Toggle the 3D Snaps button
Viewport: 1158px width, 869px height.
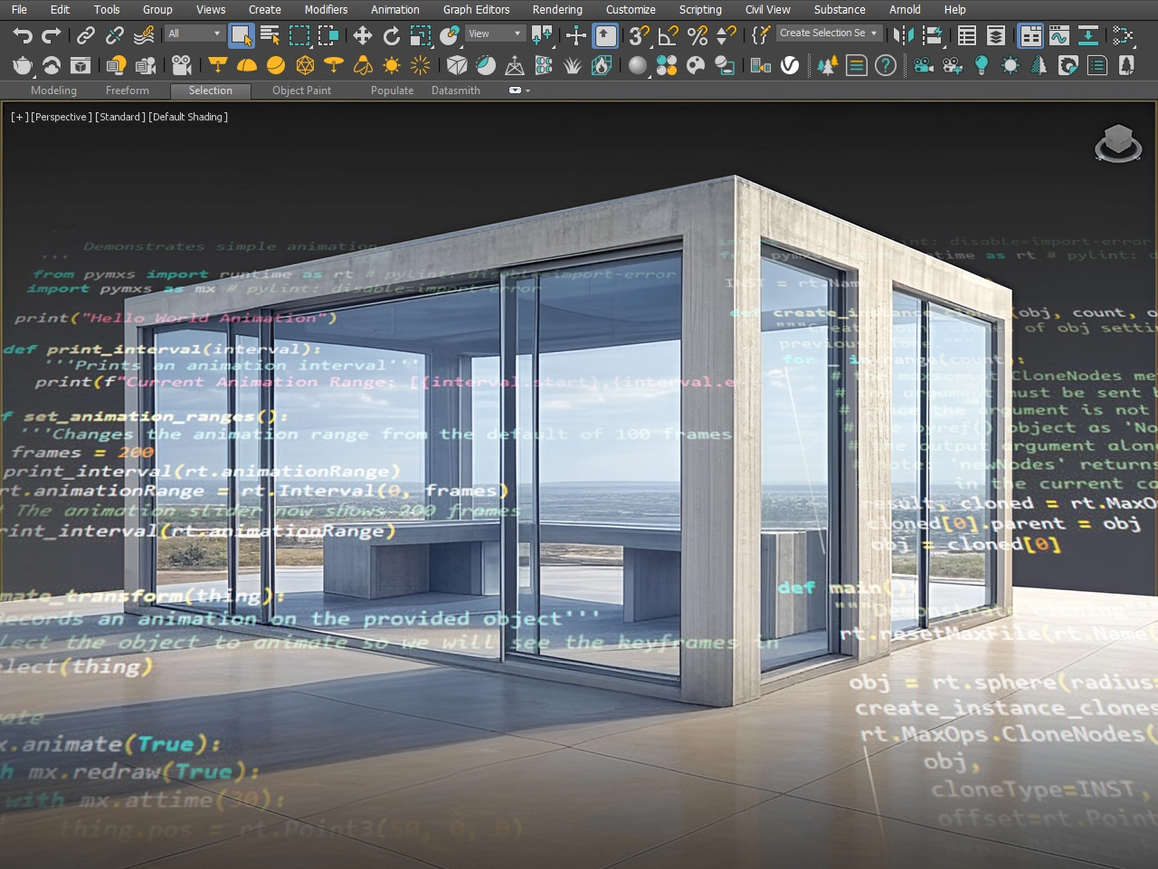(639, 35)
